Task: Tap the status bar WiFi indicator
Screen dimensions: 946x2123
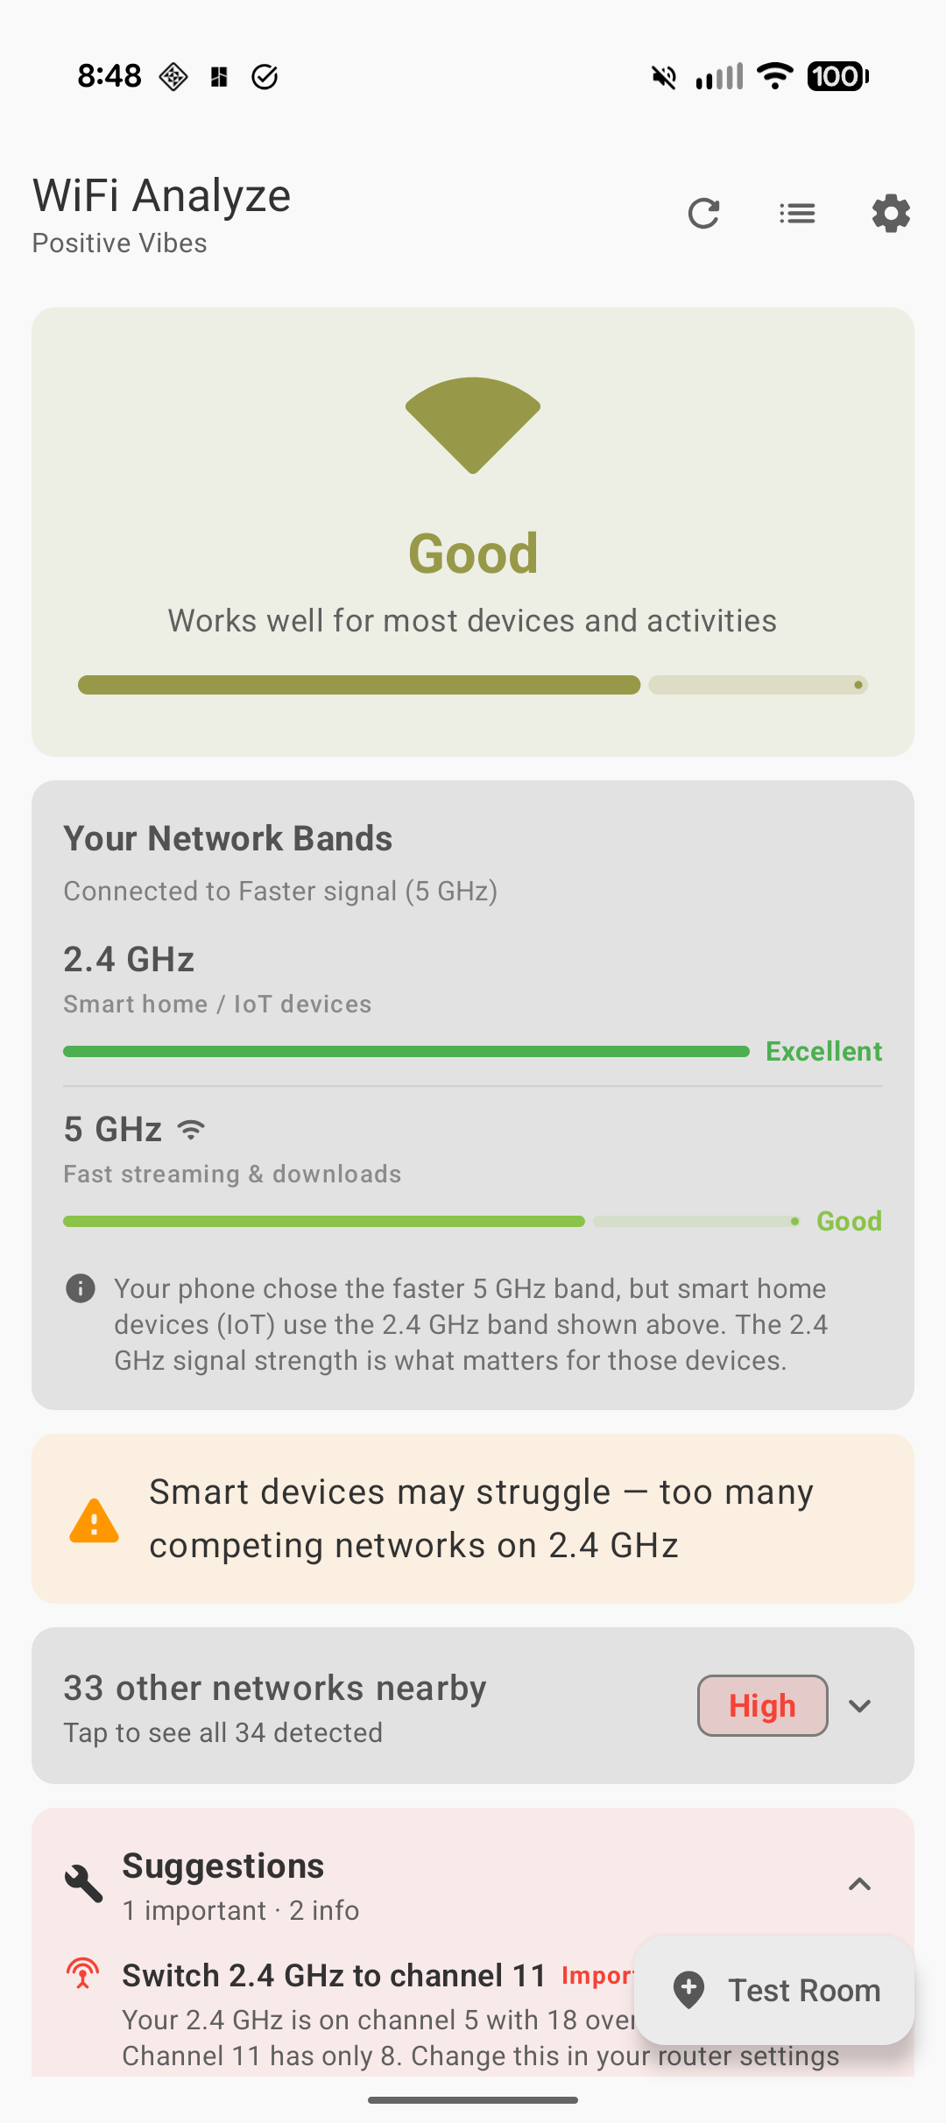Action: tap(774, 76)
